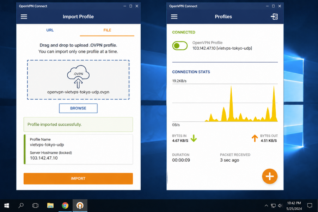Show hidden system tray icons

tap(266, 206)
